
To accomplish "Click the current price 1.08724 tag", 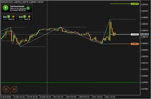I will [x=145, y=34].
